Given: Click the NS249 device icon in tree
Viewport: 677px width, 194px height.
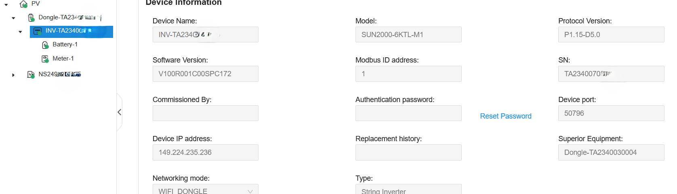Looking at the screenshot, I should click(x=31, y=75).
